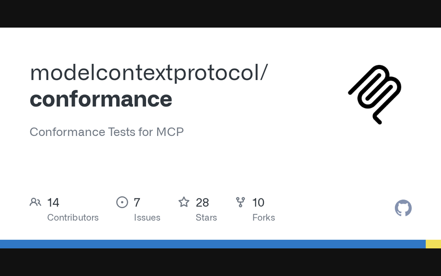Select the 'Conformance Tests for MCP' description
The height and width of the screenshot is (276, 441).
[107, 132]
